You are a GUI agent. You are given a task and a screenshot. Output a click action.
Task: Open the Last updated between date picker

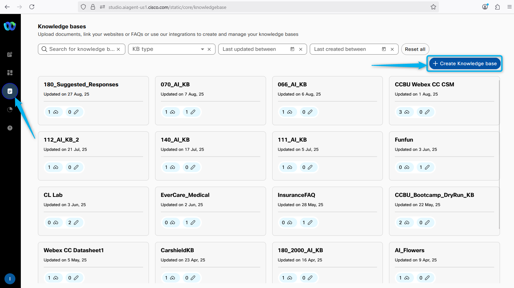tap(292, 49)
